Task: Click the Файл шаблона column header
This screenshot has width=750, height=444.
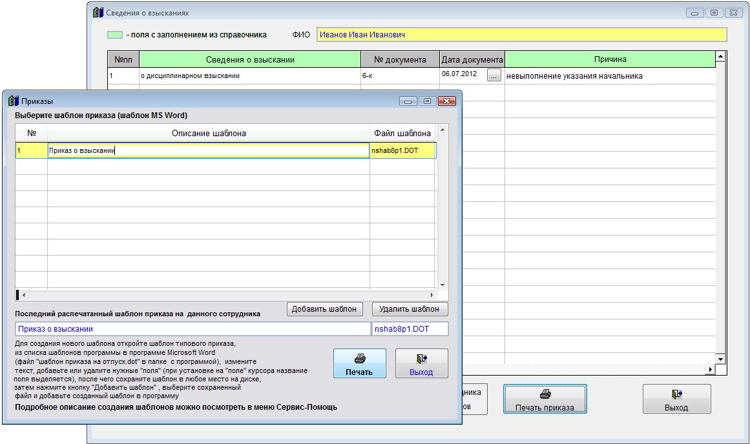Action: [x=402, y=134]
